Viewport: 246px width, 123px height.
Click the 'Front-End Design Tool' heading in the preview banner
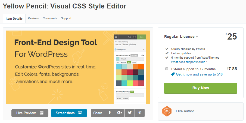coord(56,43)
